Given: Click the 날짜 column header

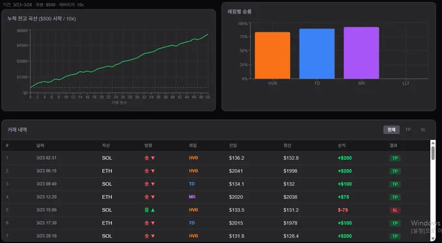Looking at the screenshot, I should [x=40, y=146].
